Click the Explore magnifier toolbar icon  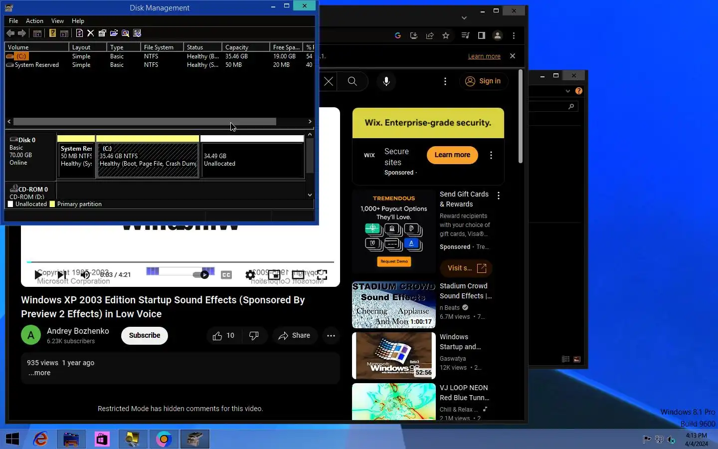click(126, 33)
